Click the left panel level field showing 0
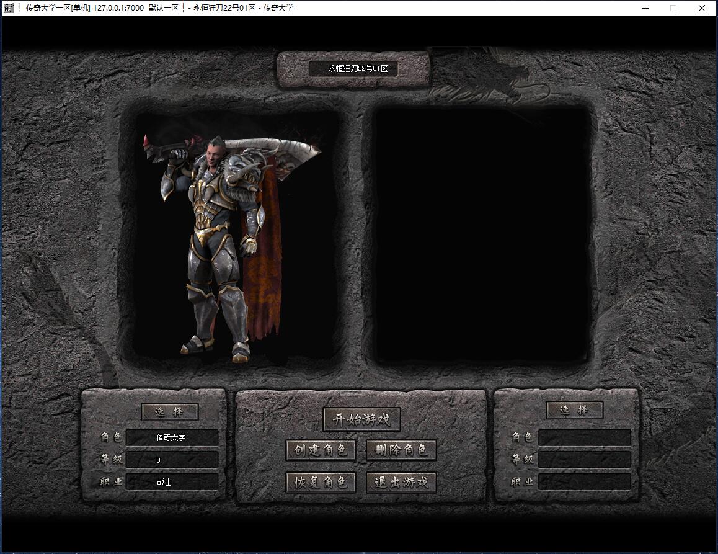This screenshot has height=554, width=718. click(172, 460)
